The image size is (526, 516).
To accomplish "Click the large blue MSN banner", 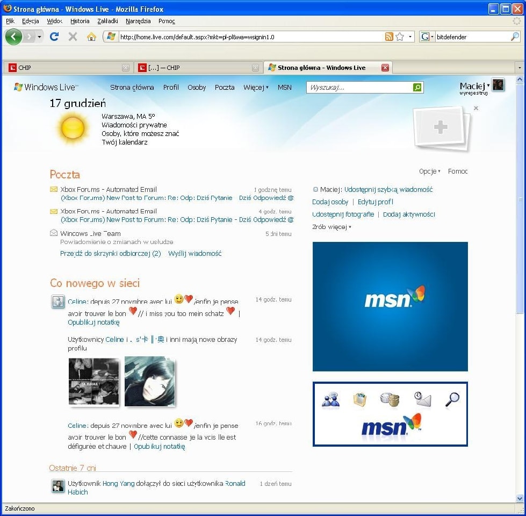I will [390, 306].
